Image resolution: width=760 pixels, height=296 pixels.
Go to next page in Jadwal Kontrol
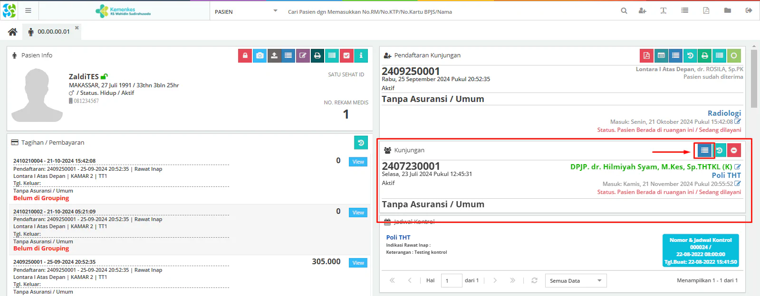(495, 280)
